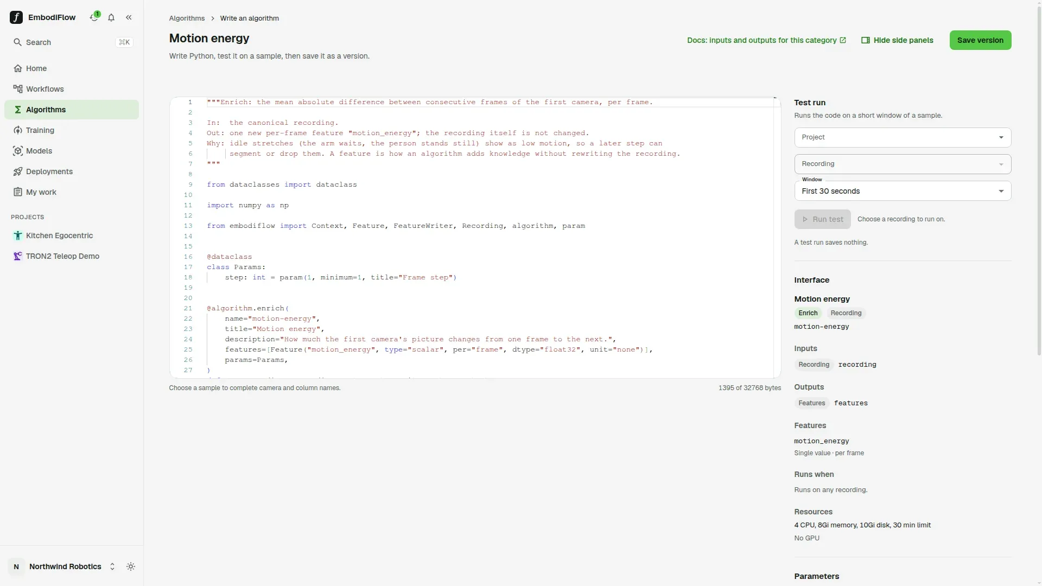
Task: Open the Project dropdown
Action: 903,137
